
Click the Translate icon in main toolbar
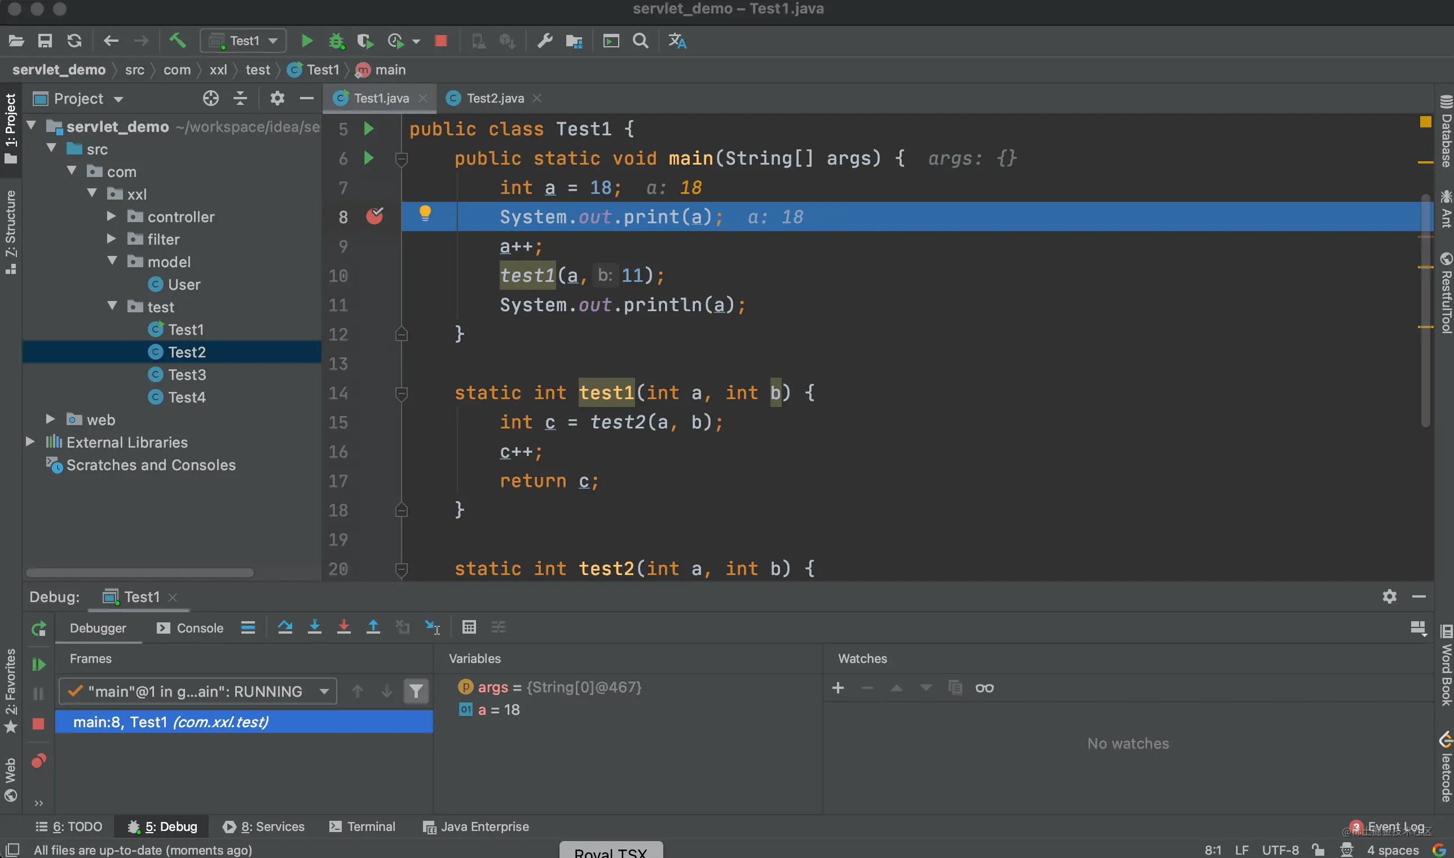(x=677, y=41)
